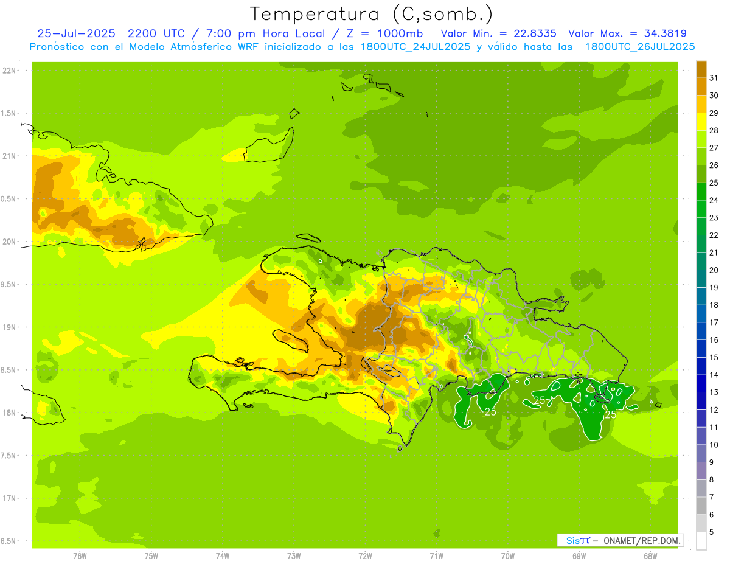The image size is (730, 564).
Task: Pick the purple legend color between 9 and 10
Action: [701, 453]
